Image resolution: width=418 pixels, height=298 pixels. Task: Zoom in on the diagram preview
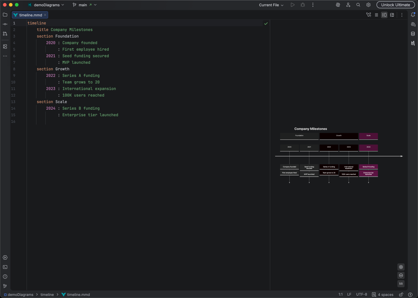401,267
